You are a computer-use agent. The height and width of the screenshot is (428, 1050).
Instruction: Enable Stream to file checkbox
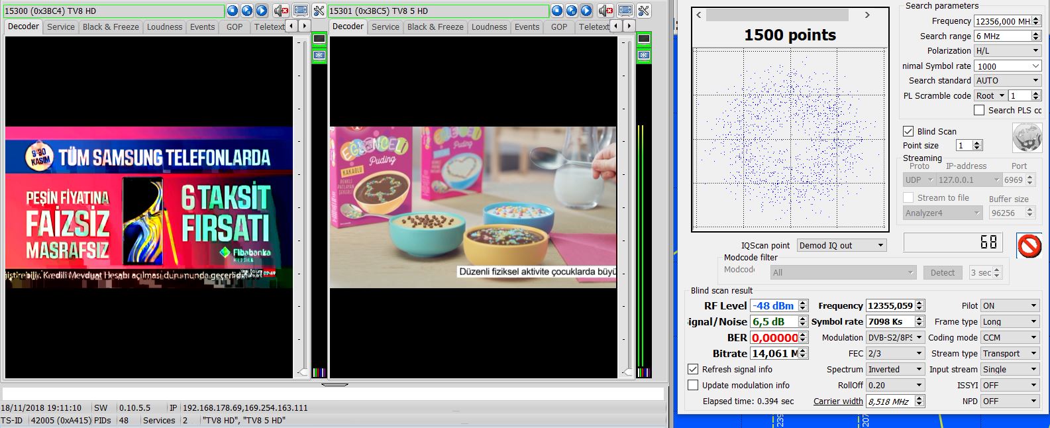click(908, 197)
